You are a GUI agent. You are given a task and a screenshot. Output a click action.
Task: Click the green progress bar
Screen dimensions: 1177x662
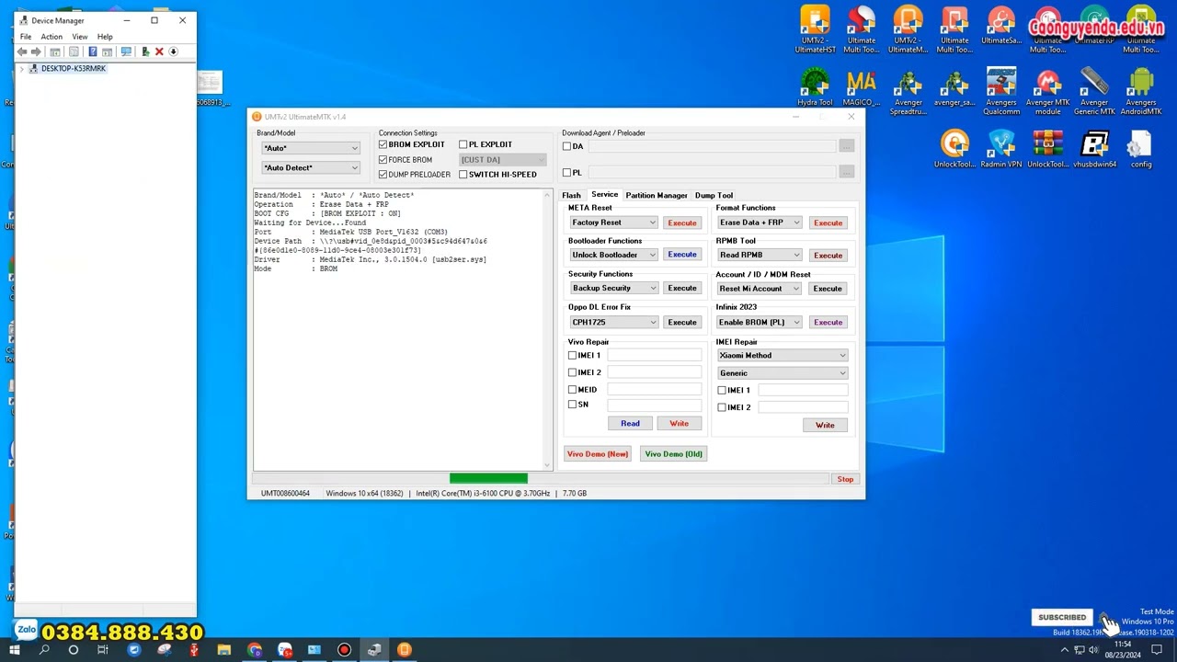point(488,478)
